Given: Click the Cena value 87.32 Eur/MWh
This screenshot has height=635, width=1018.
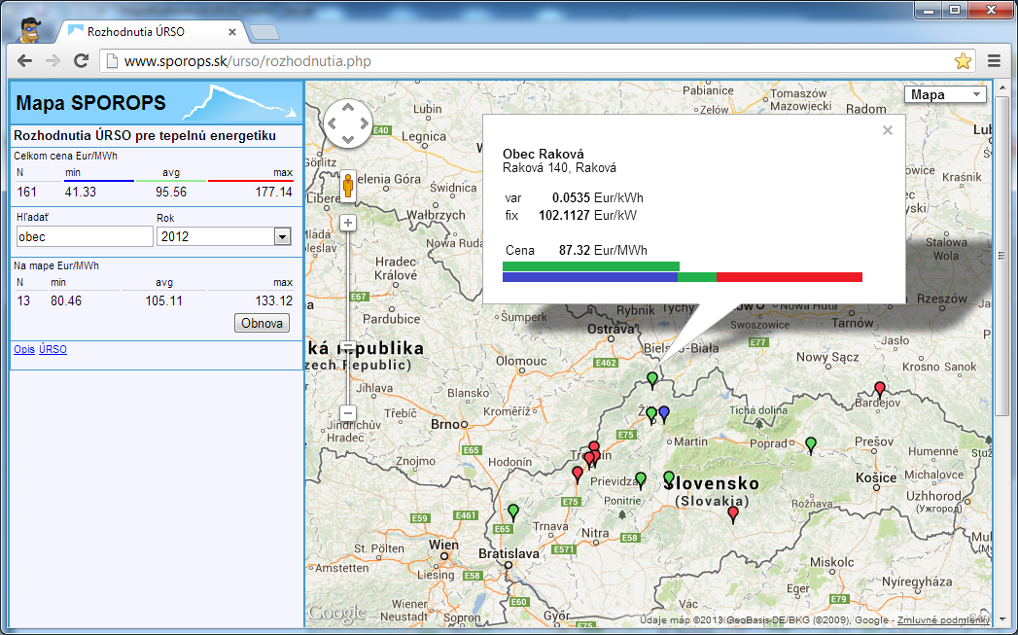Looking at the screenshot, I should click(x=603, y=250).
